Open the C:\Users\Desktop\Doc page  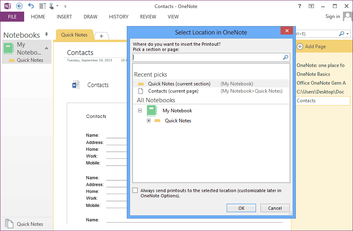click(x=320, y=92)
